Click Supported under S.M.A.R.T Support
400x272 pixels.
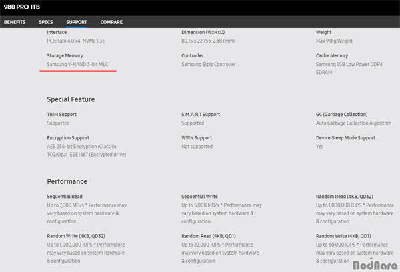193,123
